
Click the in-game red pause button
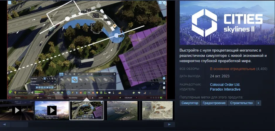(10, 98)
